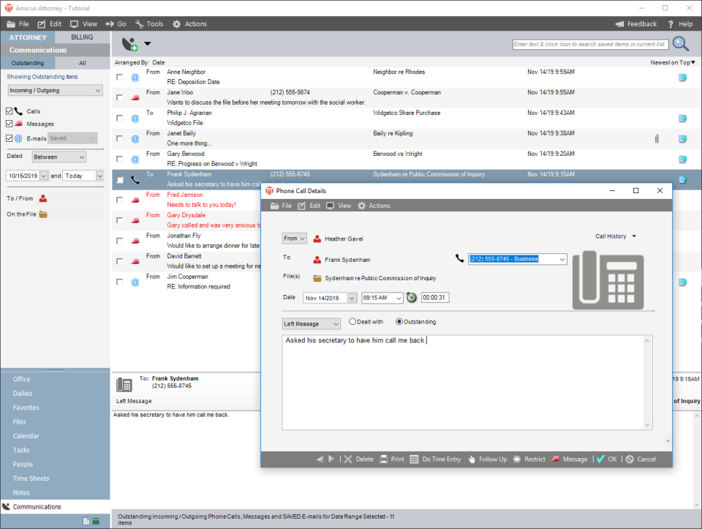Click the Feedback button
Screen dimensions: 702x529
click(635, 24)
